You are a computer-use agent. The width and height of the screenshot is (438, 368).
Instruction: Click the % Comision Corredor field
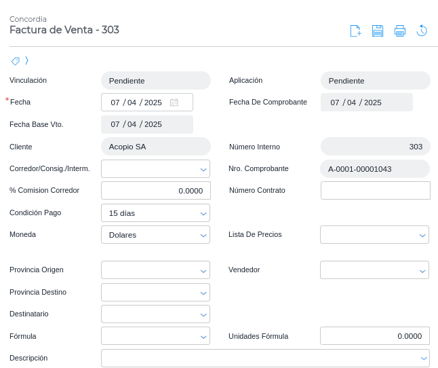156,191
